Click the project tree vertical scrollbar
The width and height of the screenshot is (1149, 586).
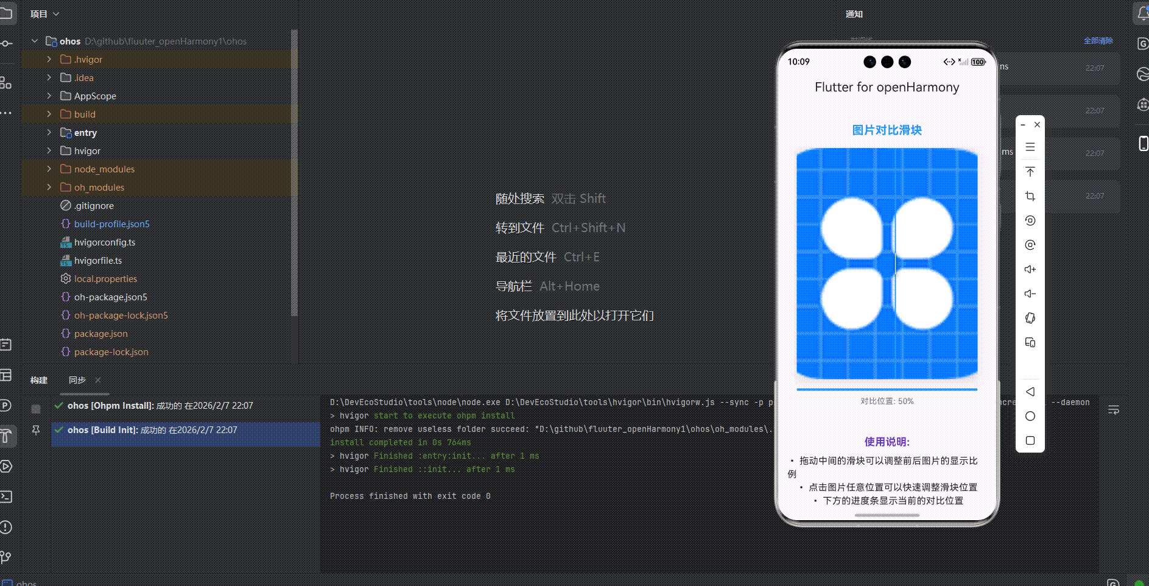coord(295,172)
